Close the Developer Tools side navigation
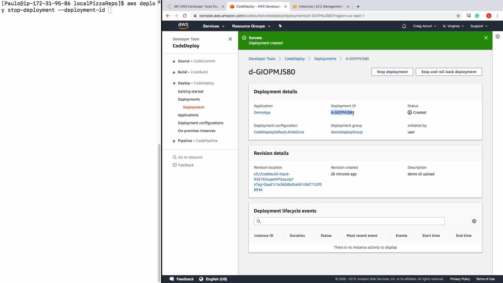This screenshot has height=283, width=503. pyautogui.click(x=230, y=39)
